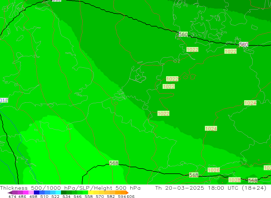Image resolution: width=271 pixels, height=198 pixels.
Task: Click the map title 'Thickness 500/1000 hPa/SLP/Height 500 hPa'
Action: (70, 188)
